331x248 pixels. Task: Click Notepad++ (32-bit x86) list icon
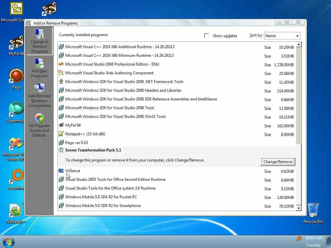tap(61, 134)
